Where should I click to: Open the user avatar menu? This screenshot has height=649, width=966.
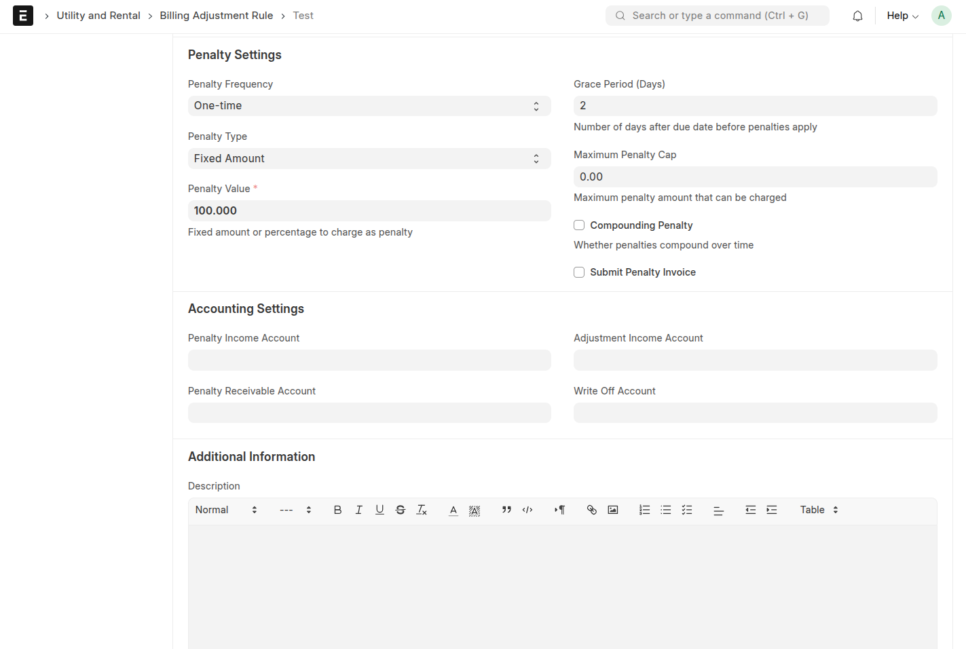coord(941,16)
